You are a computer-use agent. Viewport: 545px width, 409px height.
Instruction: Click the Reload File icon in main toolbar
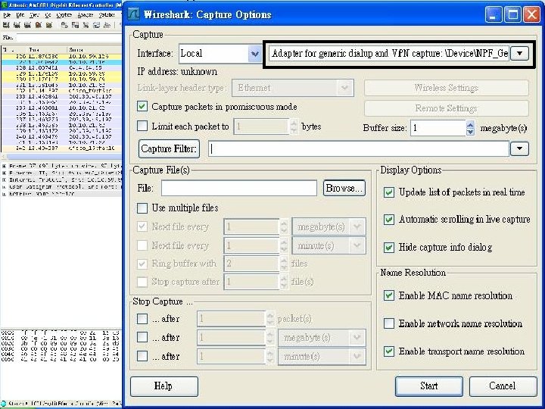pos(97,25)
